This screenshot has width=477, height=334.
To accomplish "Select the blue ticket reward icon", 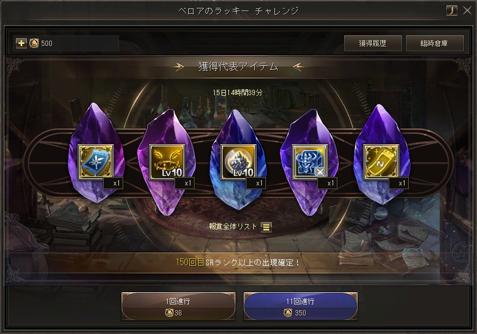I will click(96, 162).
